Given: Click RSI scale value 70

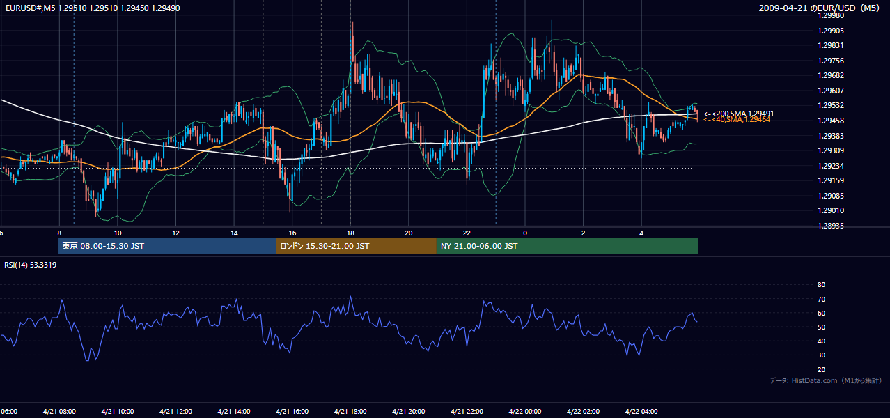Looking at the screenshot, I should 821,299.
